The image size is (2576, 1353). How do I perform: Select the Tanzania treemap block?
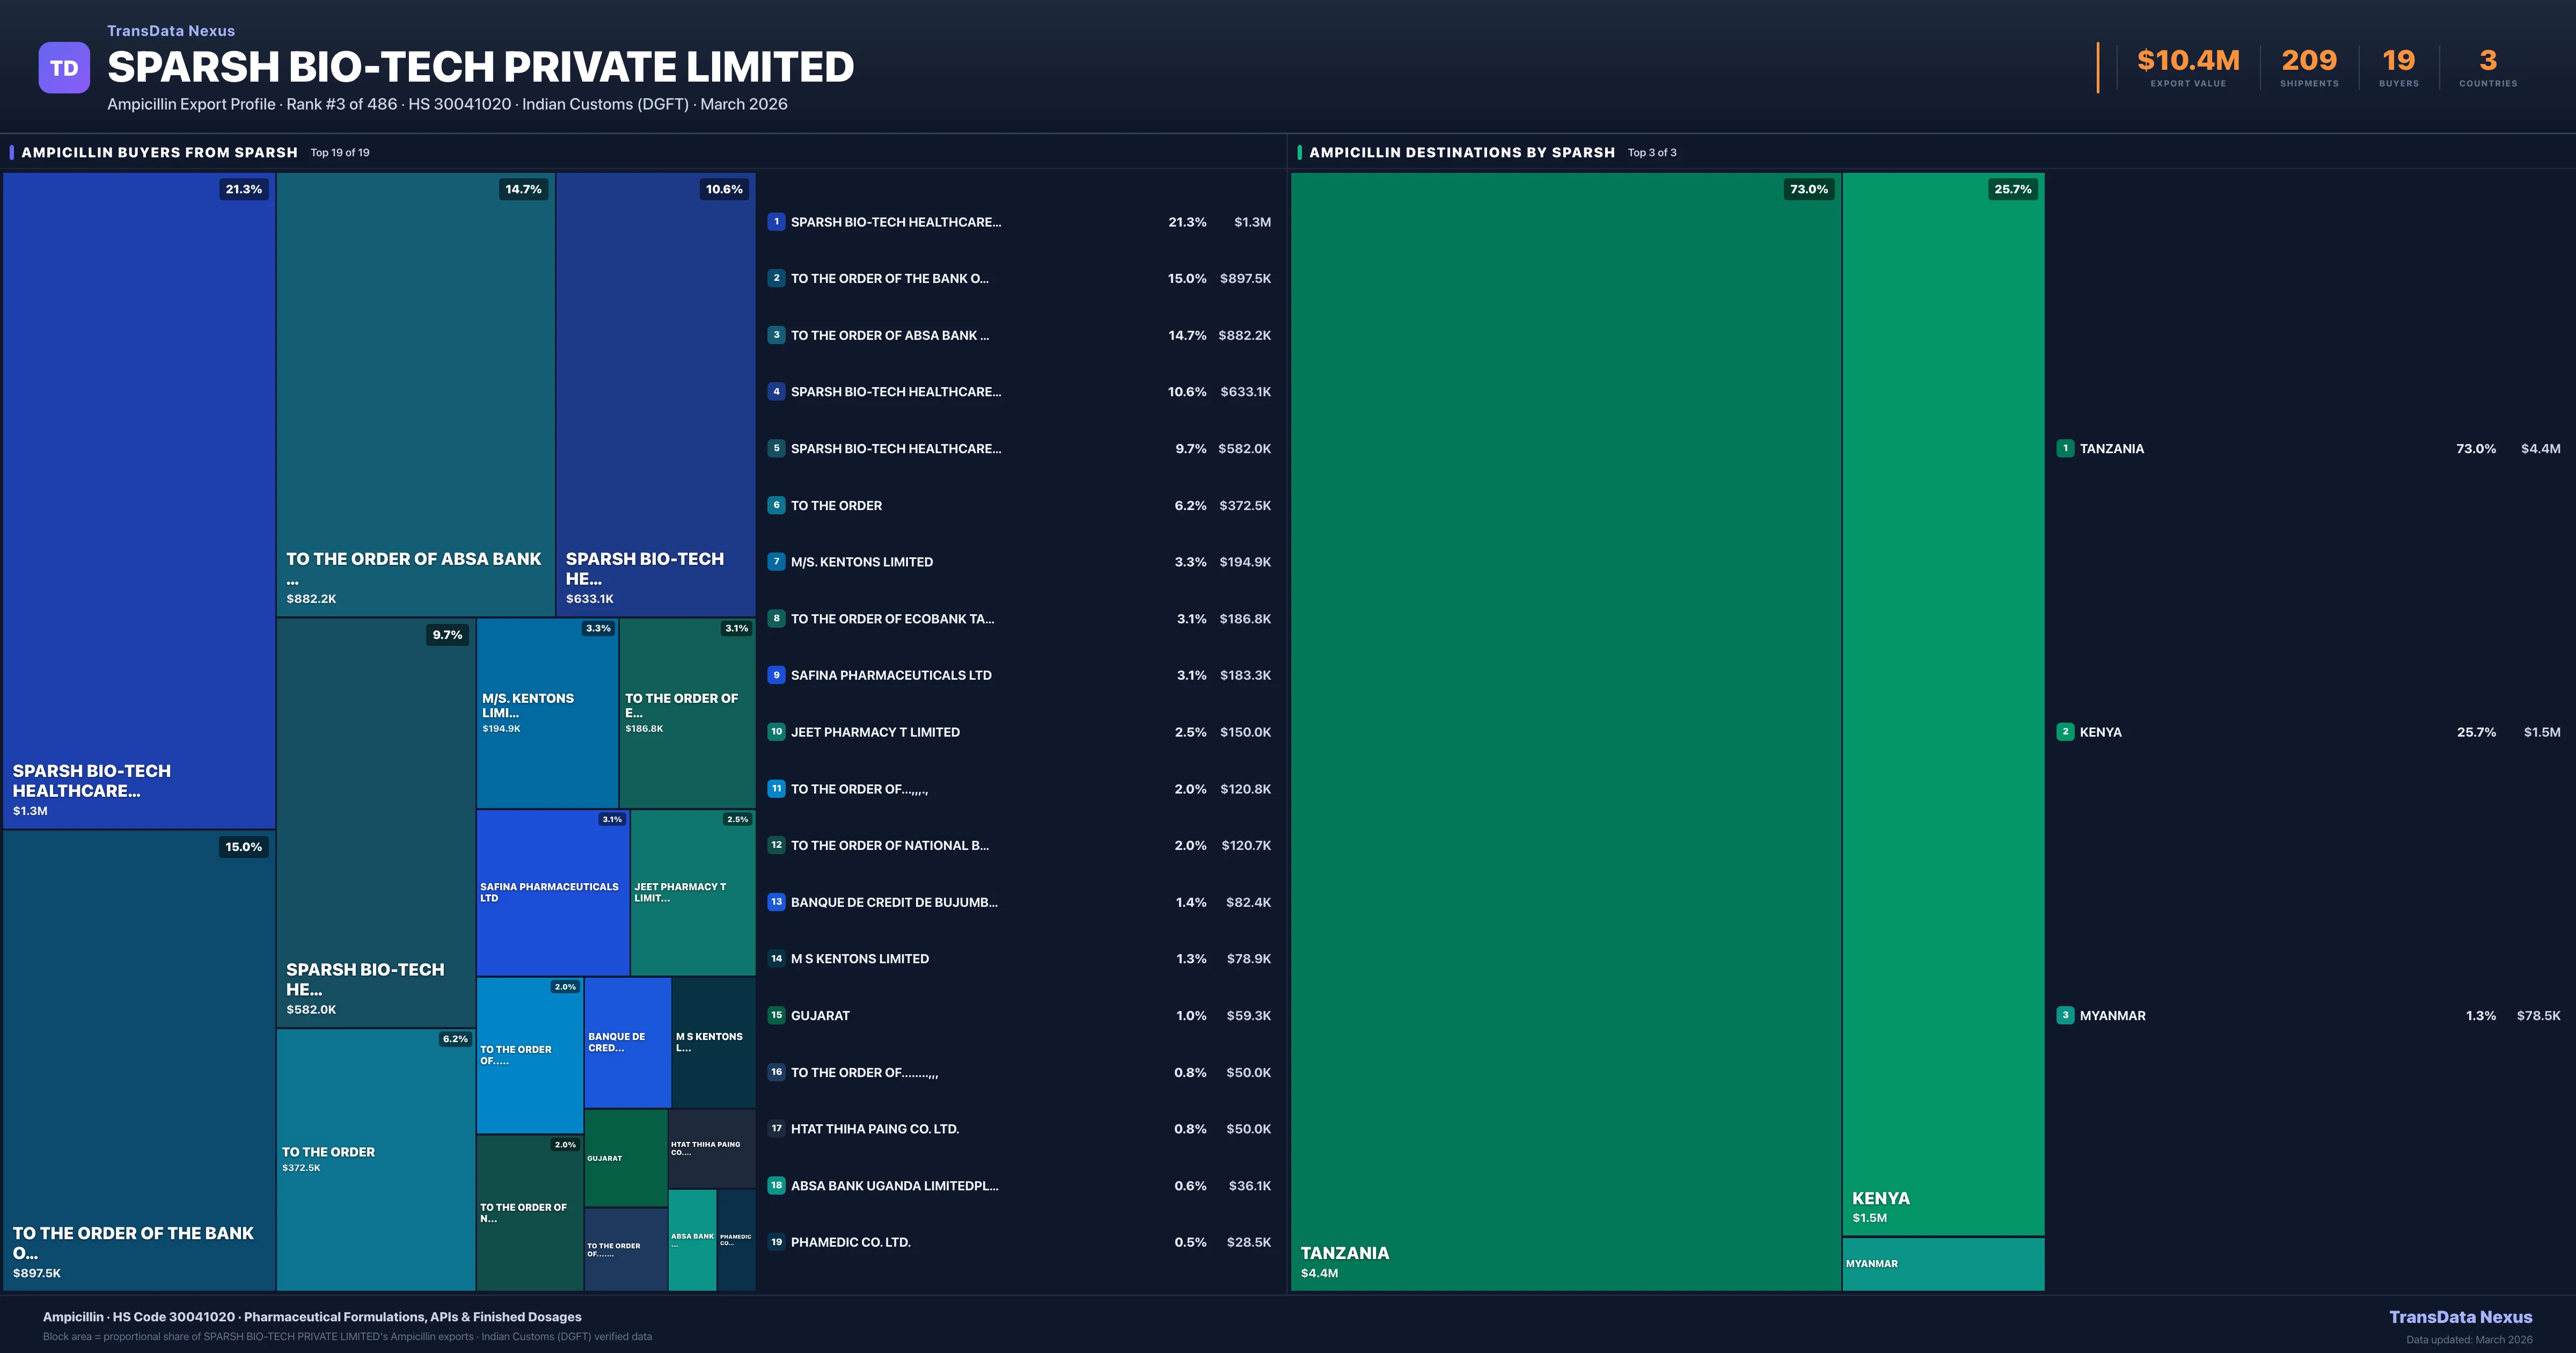pos(1565,731)
